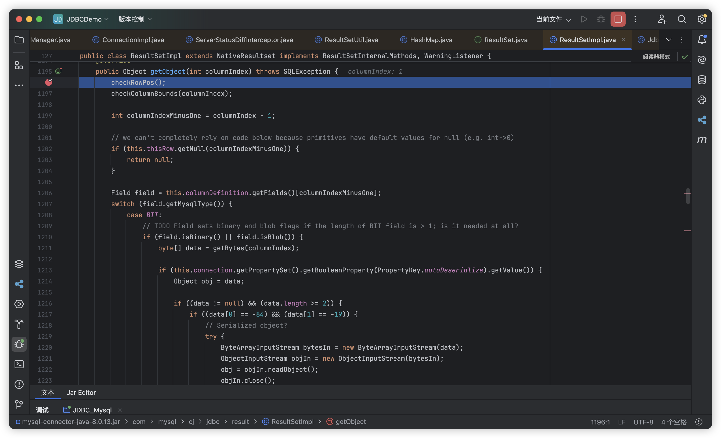The height and width of the screenshot is (438, 721).
Task: Switch to HashMap.java tab
Action: pos(426,40)
